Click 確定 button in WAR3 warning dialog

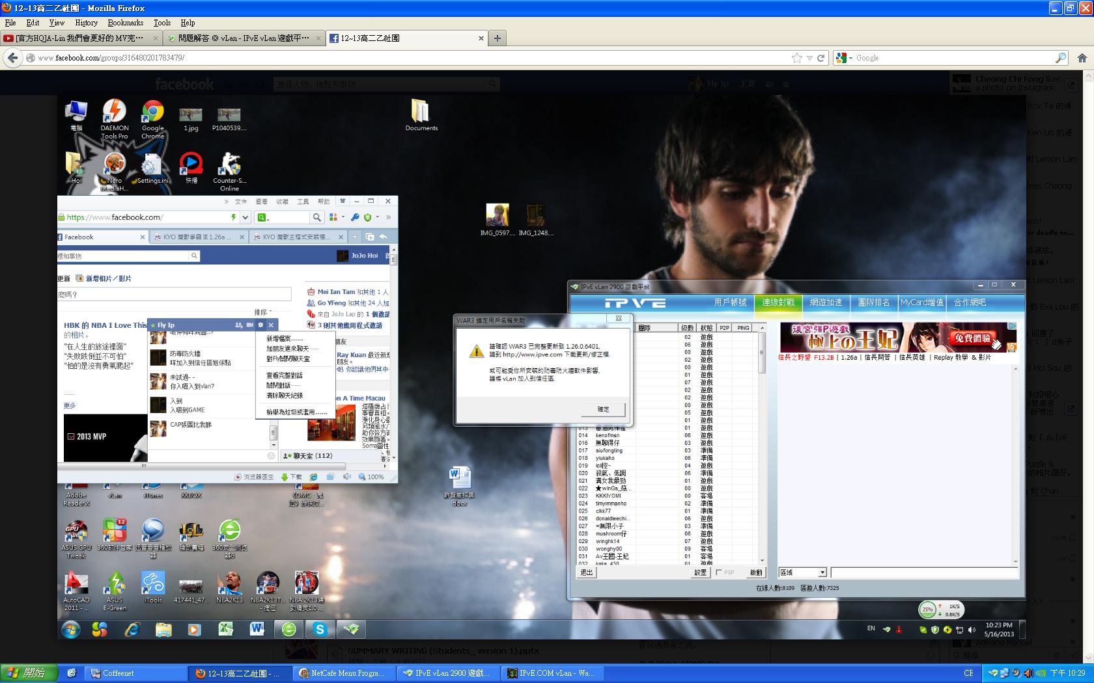click(603, 409)
